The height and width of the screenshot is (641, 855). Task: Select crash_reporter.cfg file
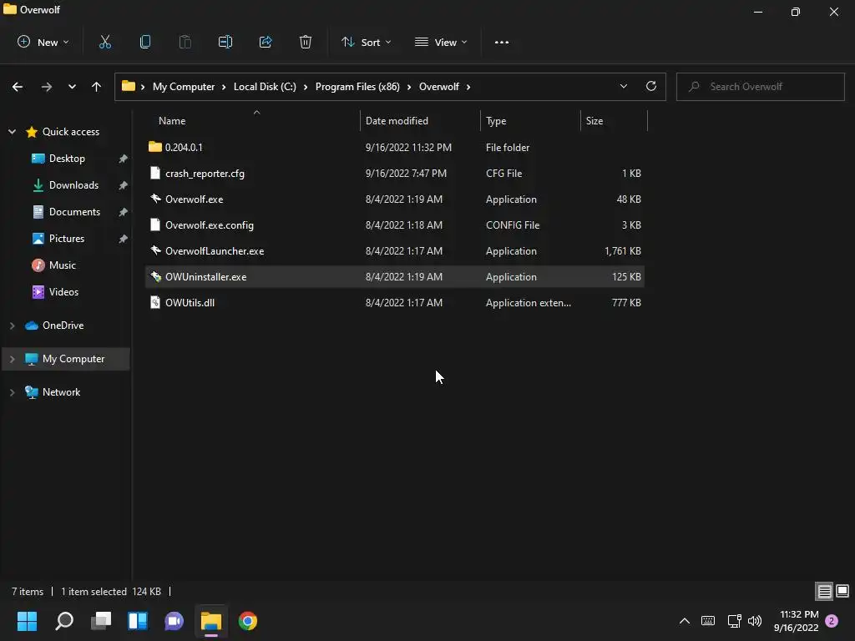click(395, 174)
